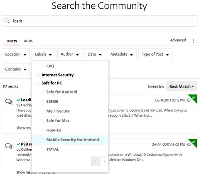Click green check next to PSB title
The height and width of the screenshot is (174, 199).
[x=18, y=144]
